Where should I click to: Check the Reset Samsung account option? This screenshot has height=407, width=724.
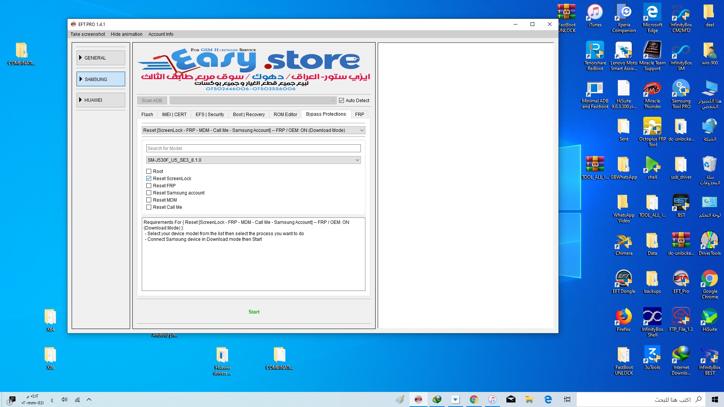[149, 193]
